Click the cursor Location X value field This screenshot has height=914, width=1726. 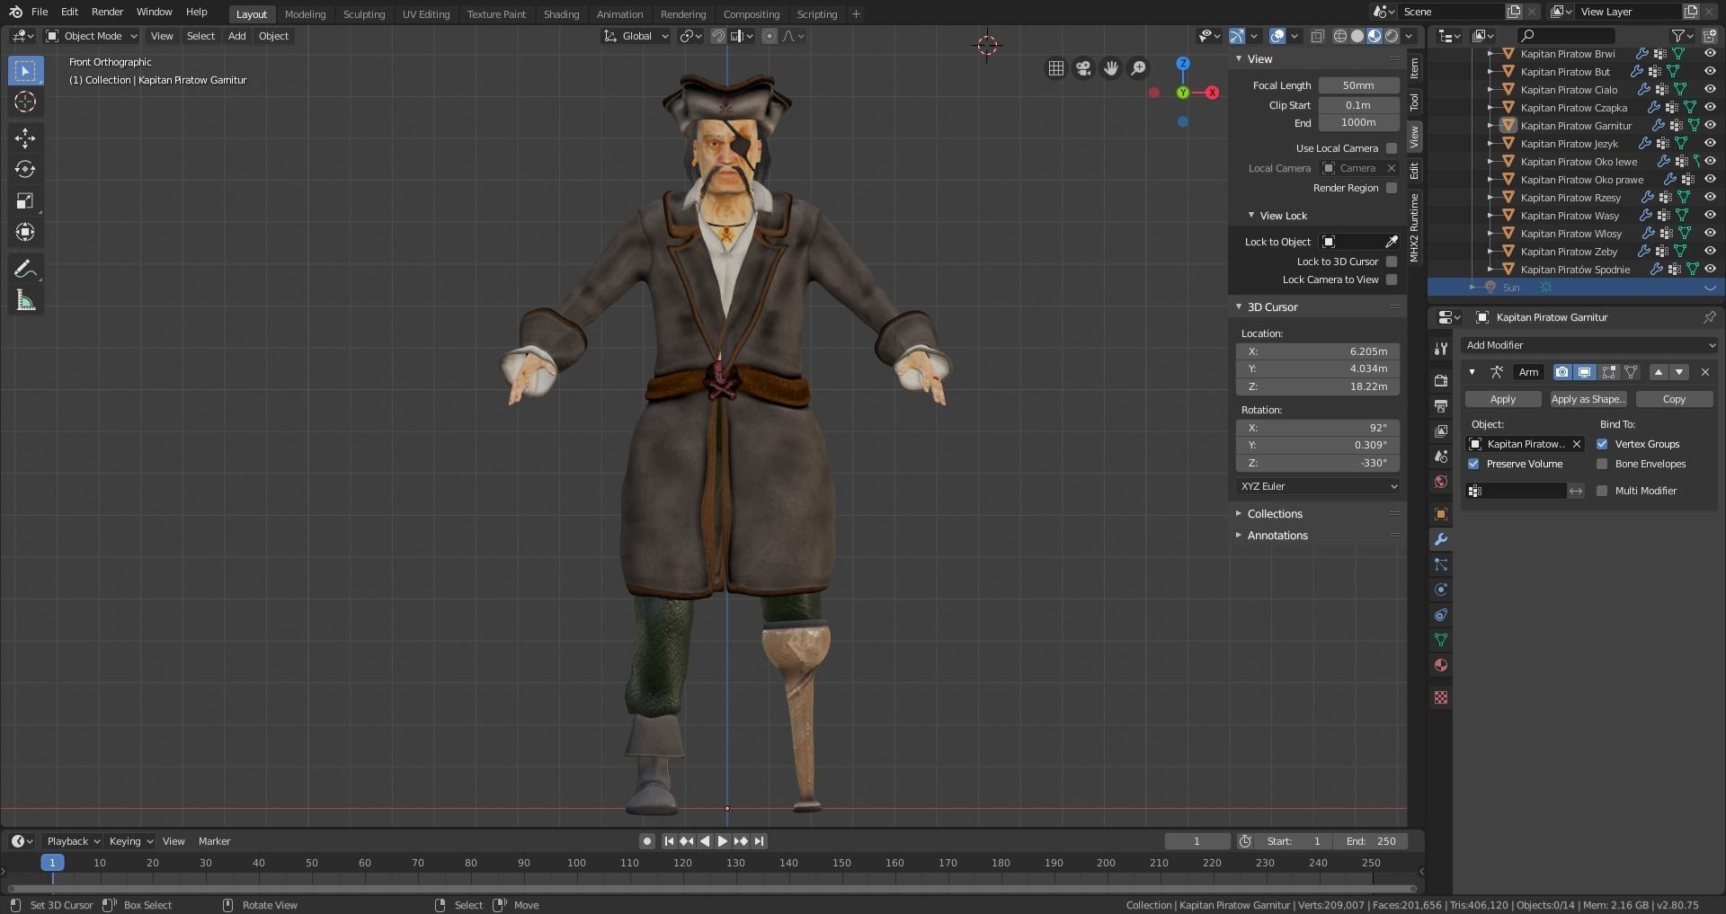[x=1319, y=351]
